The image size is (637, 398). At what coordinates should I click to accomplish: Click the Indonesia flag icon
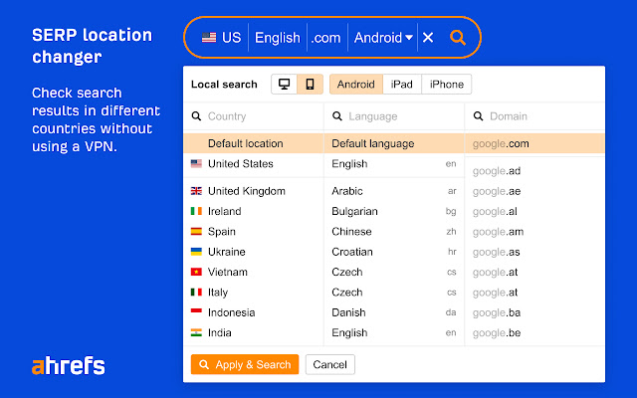[x=196, y=312]
